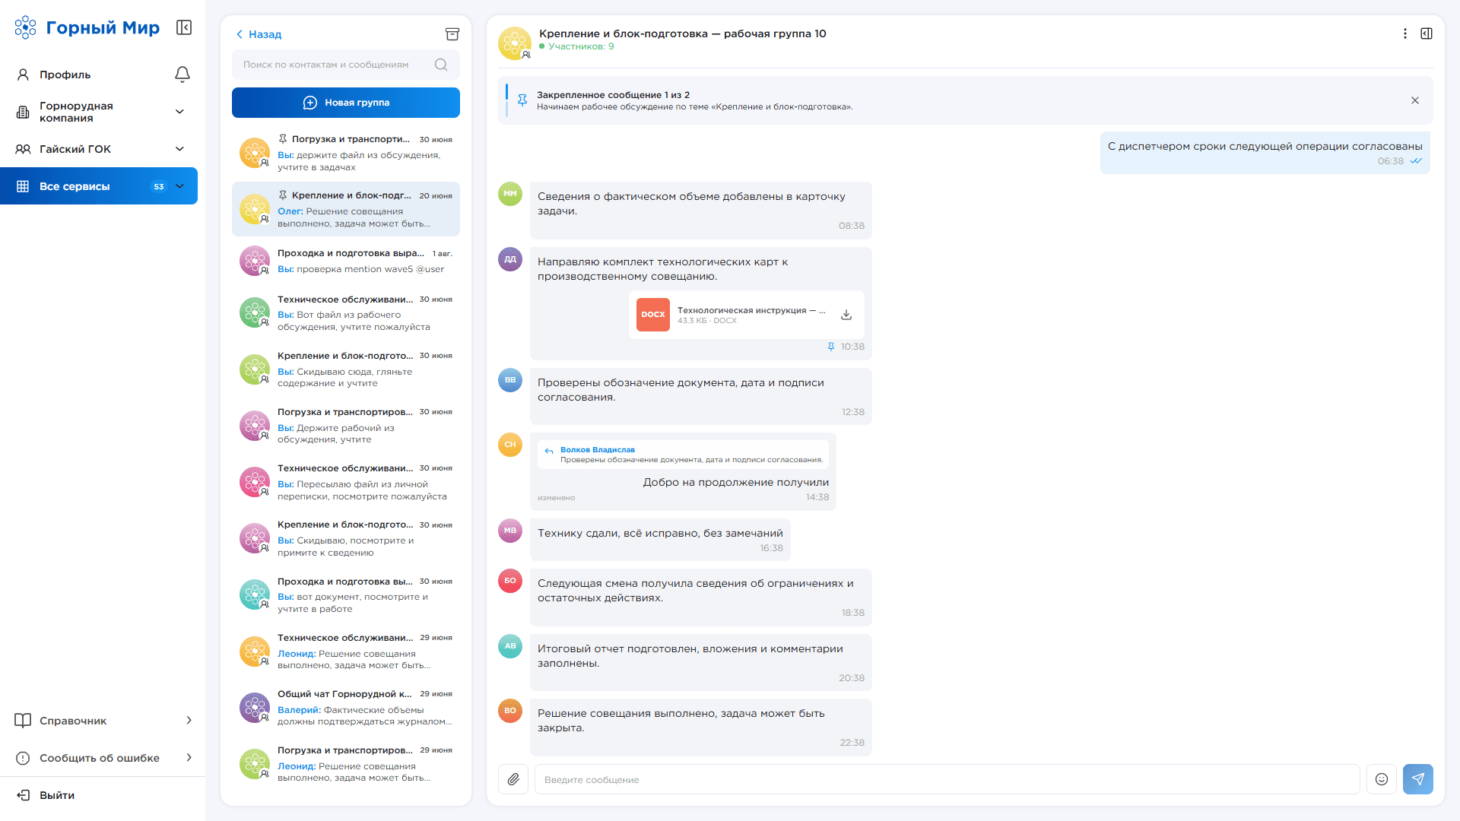Attach a file with paperclip icon
Screen dimensions: 1460x821
pyautogui.click(x=513, y=779)
